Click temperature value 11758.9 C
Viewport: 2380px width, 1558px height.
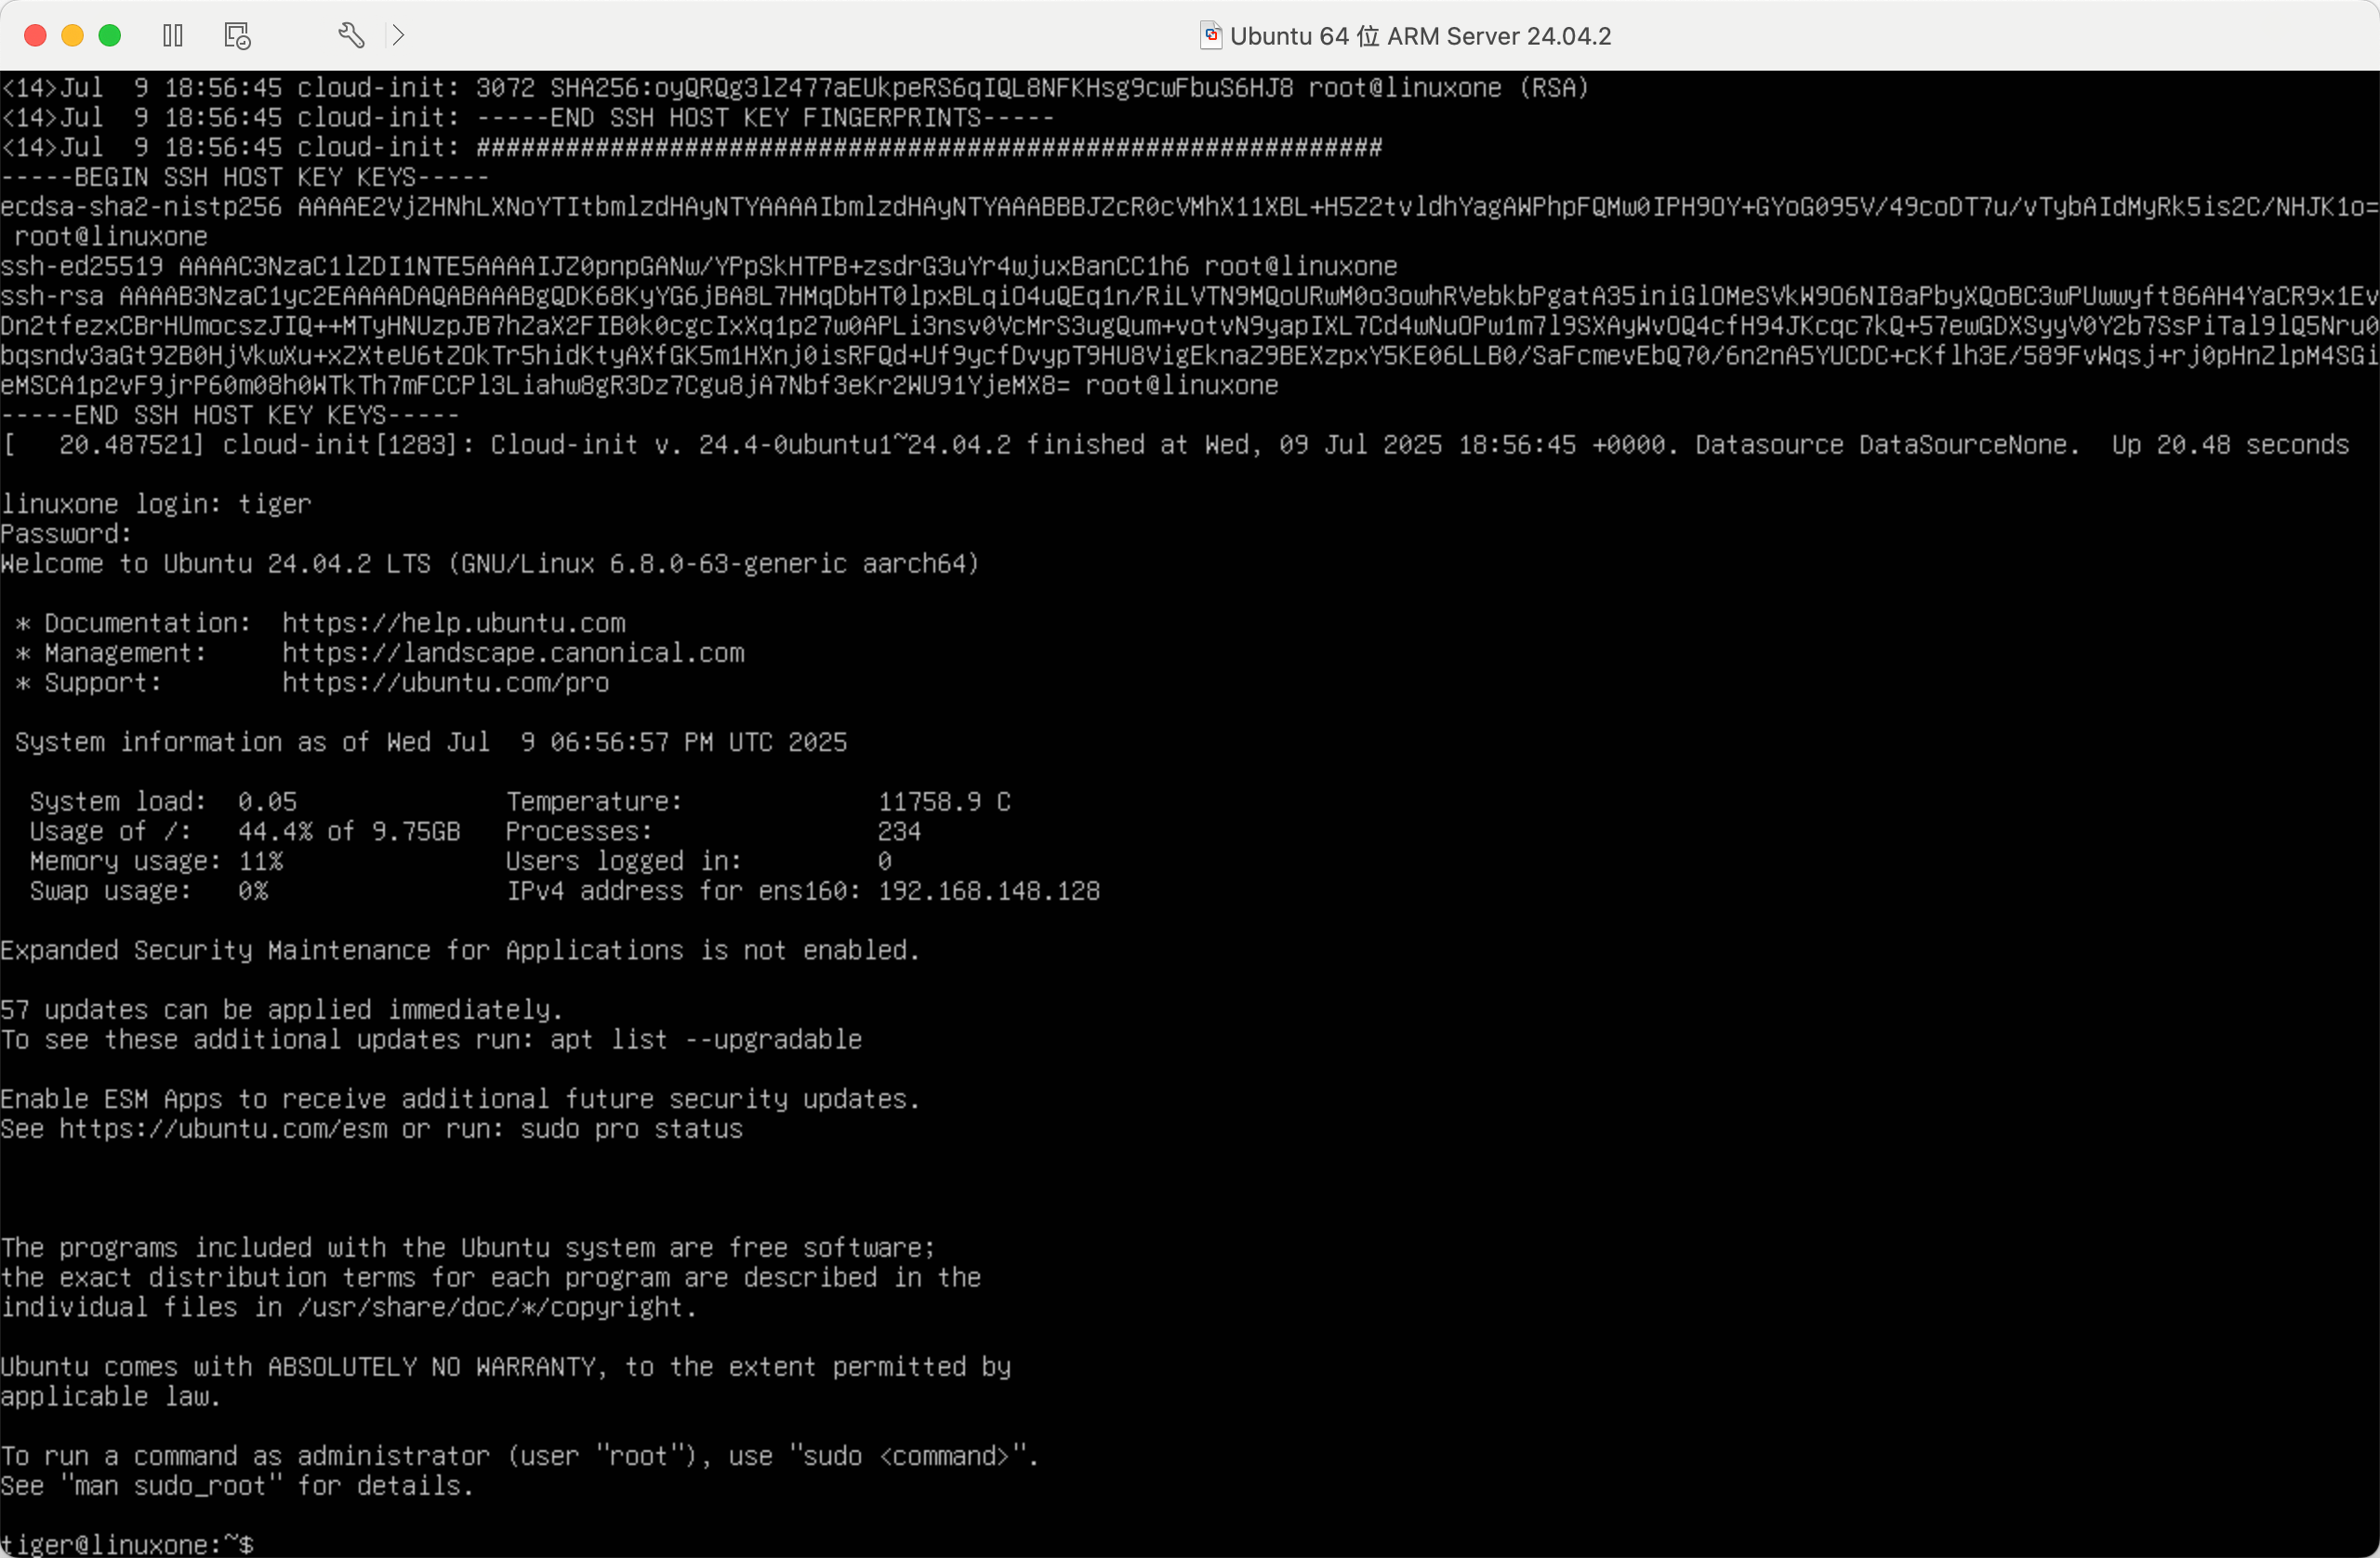click(x=944, y=802)
